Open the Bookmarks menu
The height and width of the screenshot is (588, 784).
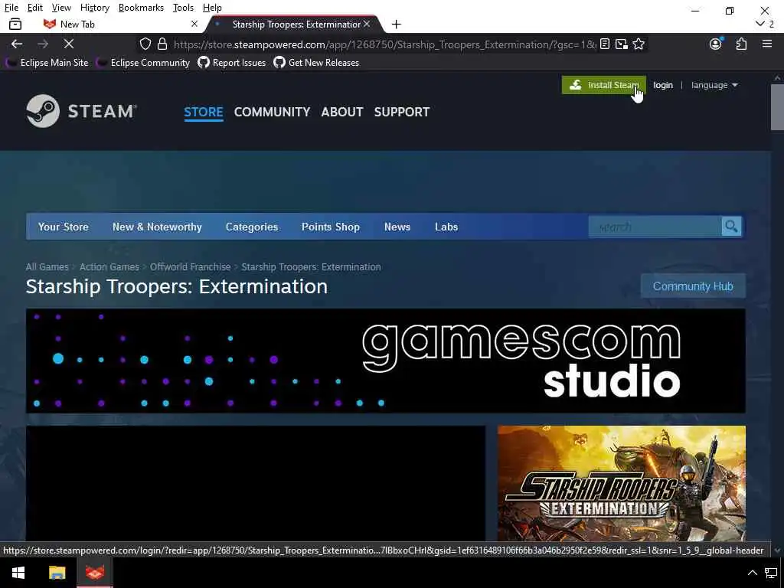141,8
